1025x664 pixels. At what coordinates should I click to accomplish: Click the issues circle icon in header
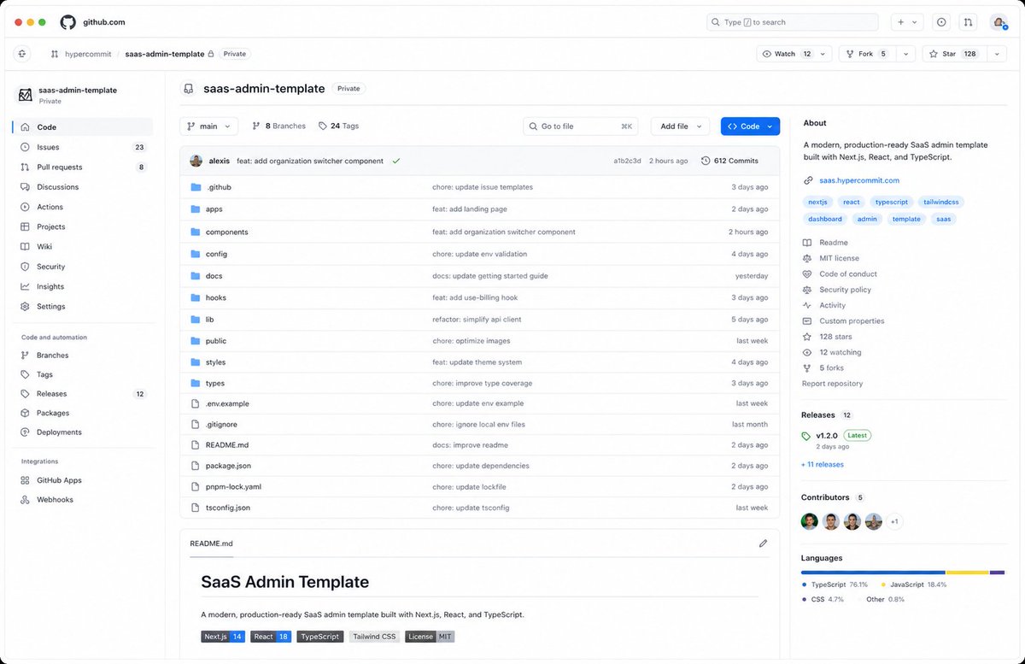[x=941, y=22]
